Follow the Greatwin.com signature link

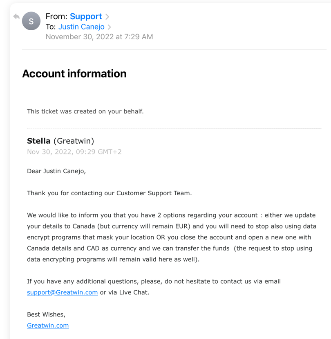pyautogui.click(x=48, y=325)
